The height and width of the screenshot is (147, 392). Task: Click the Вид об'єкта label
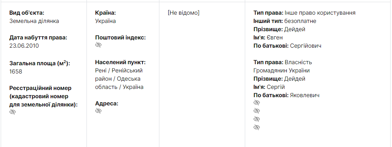[27, 13]
